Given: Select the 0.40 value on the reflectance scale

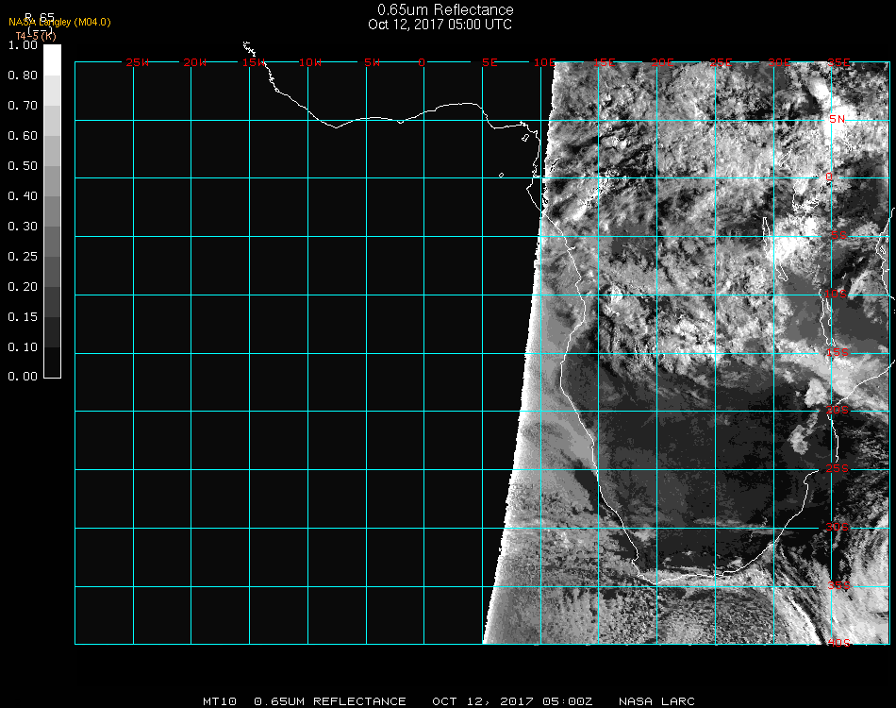Looking at the screenshot, I should 23,196.
